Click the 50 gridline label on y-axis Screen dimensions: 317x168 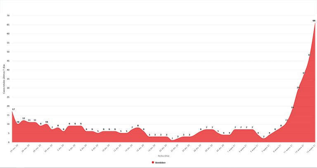[8, 52]
